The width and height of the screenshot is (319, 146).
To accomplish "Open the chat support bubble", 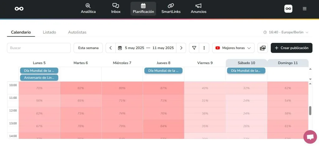I will click(x=310, y=137).
